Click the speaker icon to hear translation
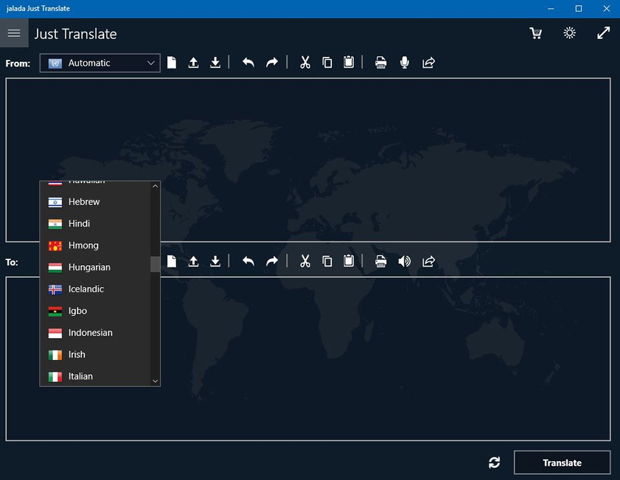This screenshot has height=480, width=620. click(404, 261)
